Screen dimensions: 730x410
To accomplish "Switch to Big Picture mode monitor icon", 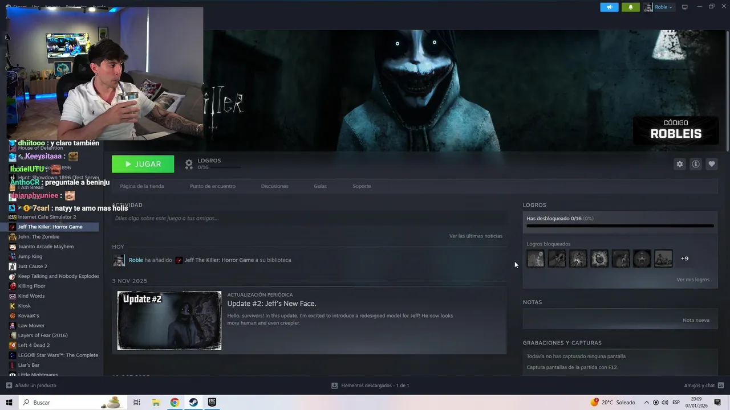I will pyautogui.click(x=685, y=7).
